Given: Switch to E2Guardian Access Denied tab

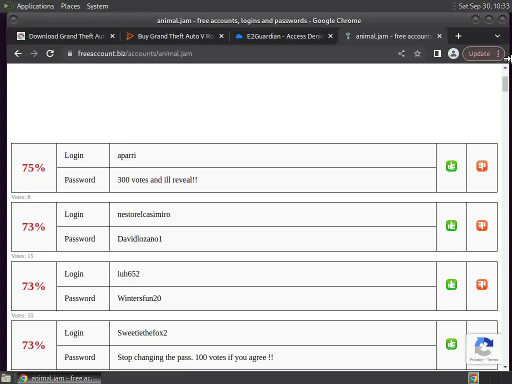Looking at the screenshot, I should point(284,36).
